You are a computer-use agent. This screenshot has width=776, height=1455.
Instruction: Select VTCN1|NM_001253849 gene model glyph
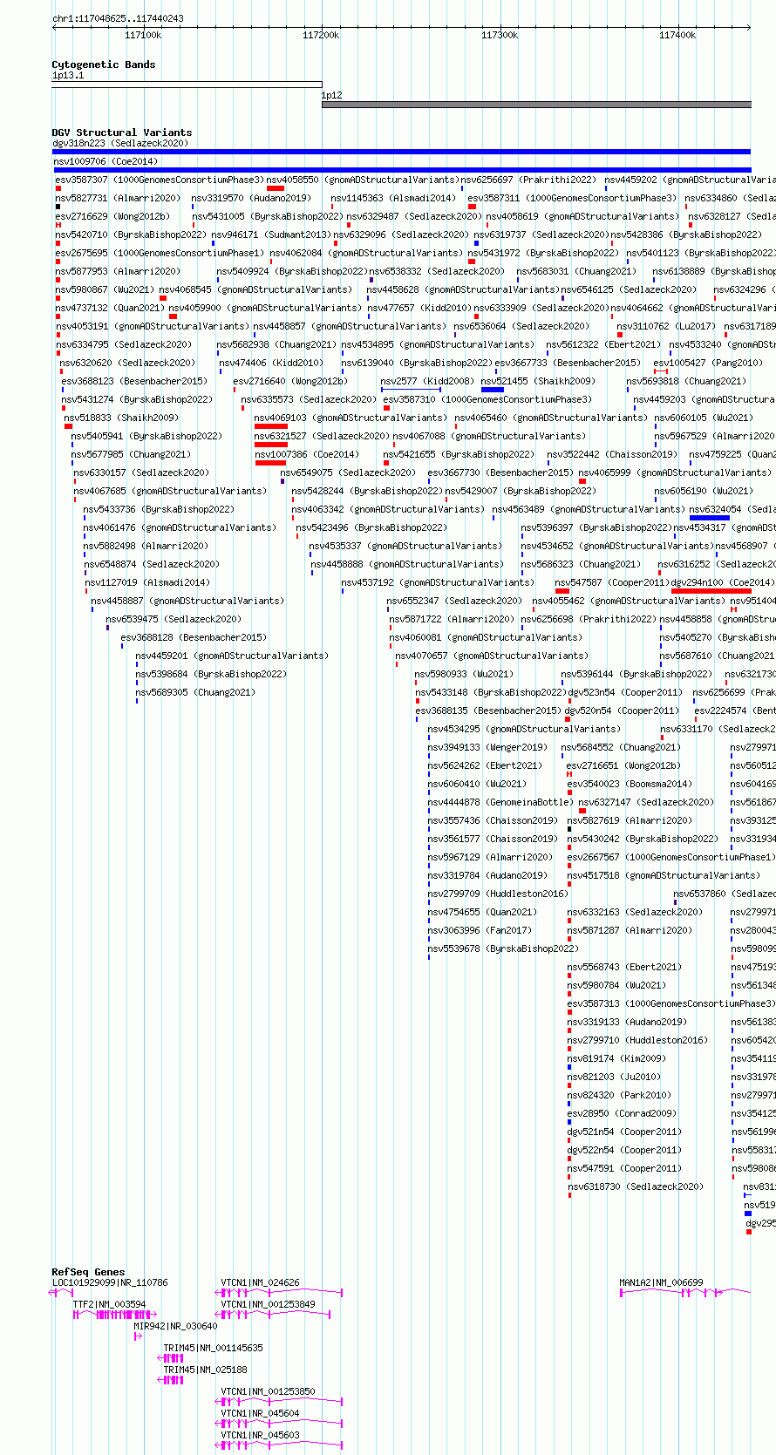click(x=273, y=1314)
